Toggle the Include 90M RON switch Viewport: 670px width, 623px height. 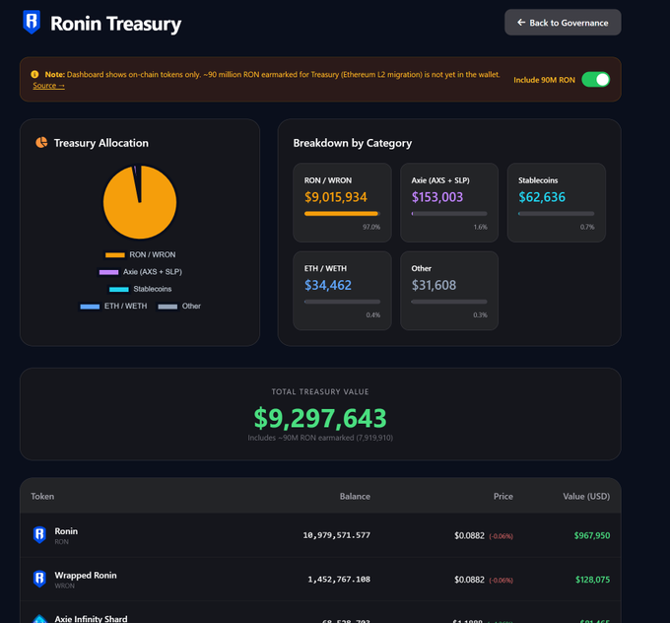click(x=596, y=80)
